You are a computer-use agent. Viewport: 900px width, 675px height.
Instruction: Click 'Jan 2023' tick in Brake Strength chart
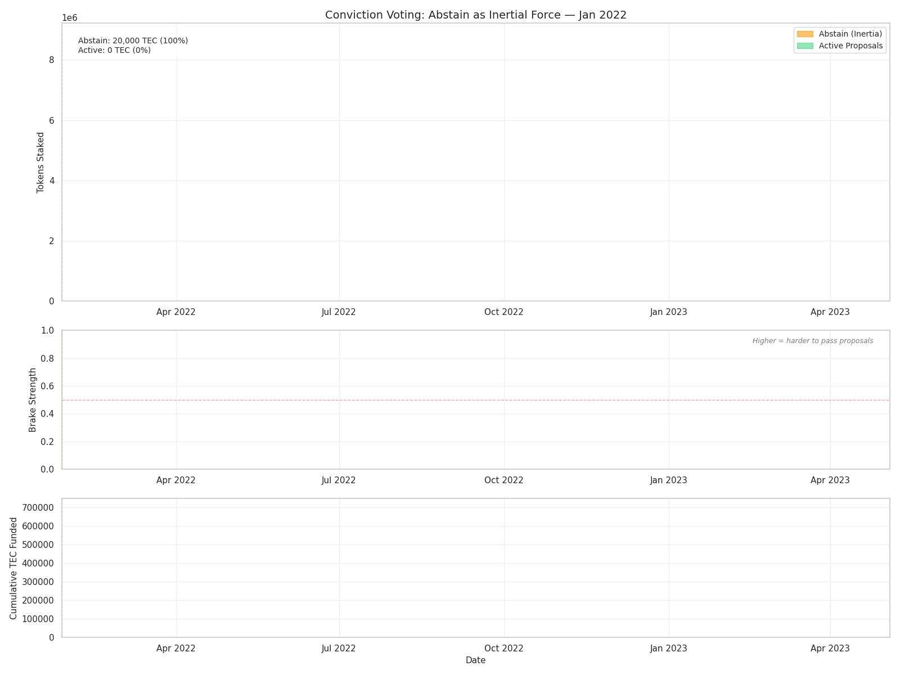click(668, 480)
